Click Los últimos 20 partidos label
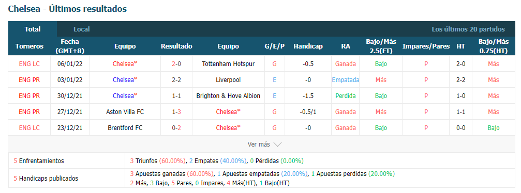The height and width of the screenshot is (193, 521). pos(468,29)
